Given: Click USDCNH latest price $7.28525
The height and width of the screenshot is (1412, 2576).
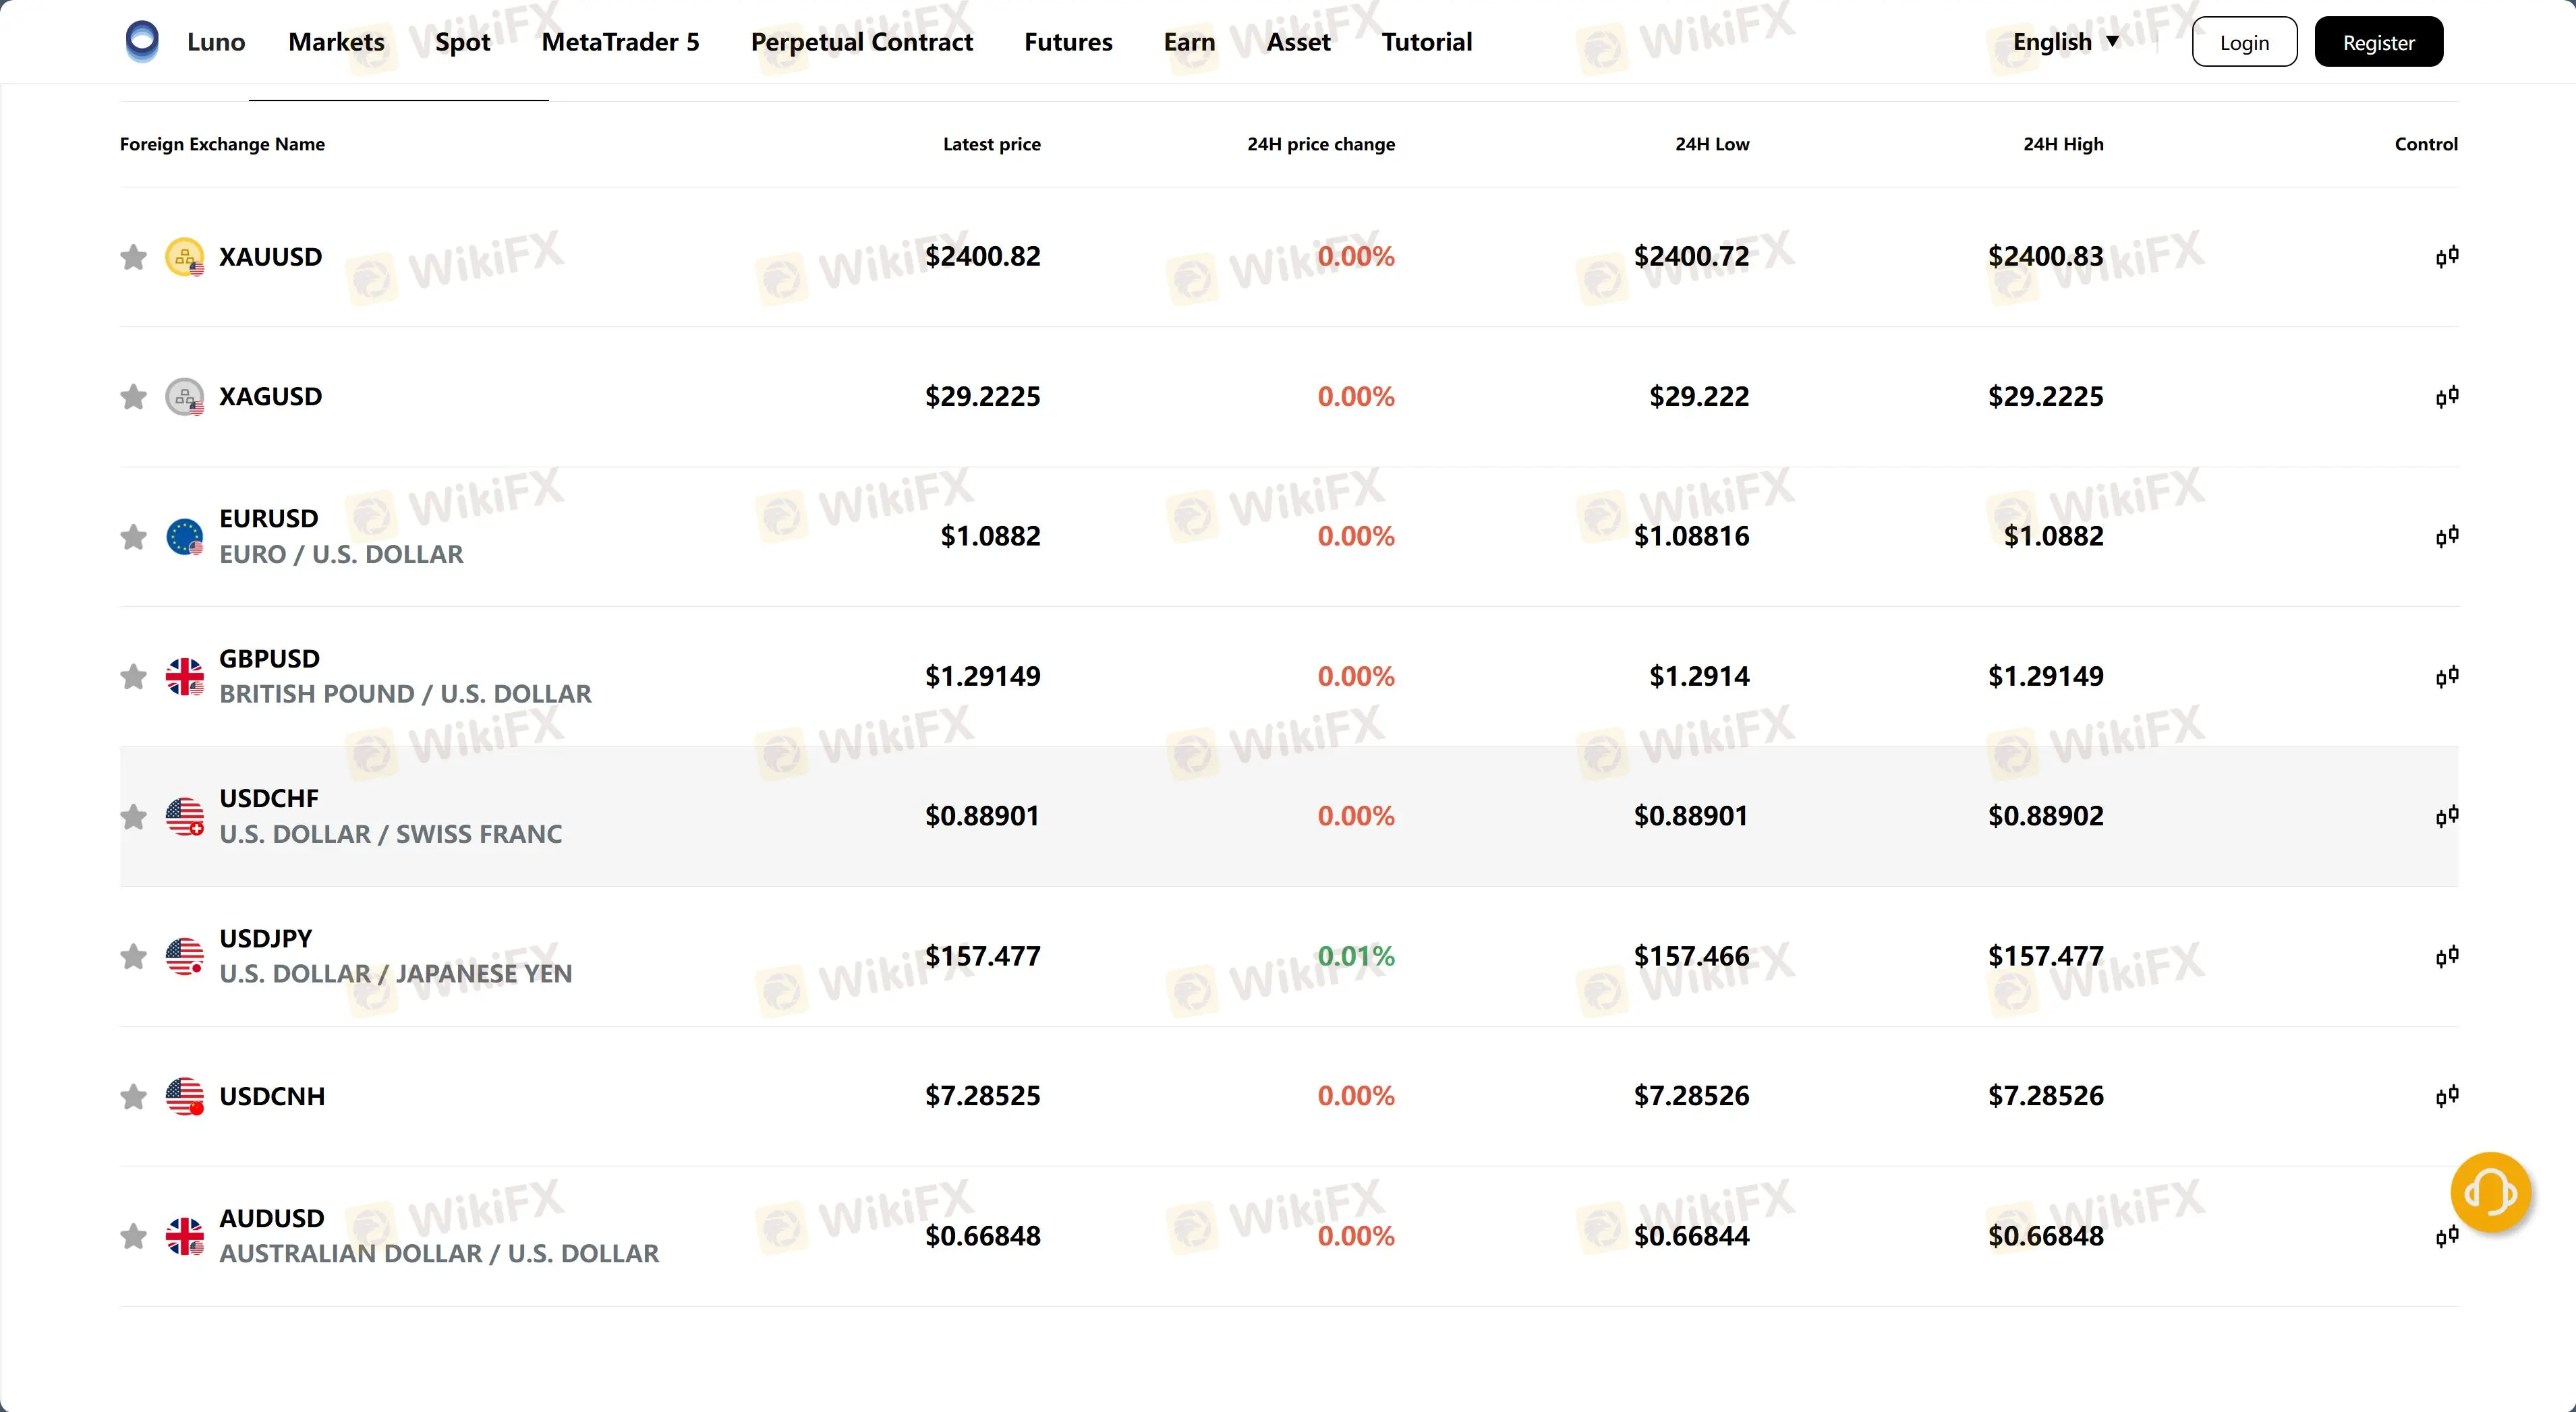Looking at the screenshot, I should click(x=983, y=1097).
